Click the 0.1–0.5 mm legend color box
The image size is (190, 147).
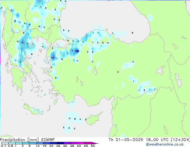pyautogui.click(x=5, y=143)
